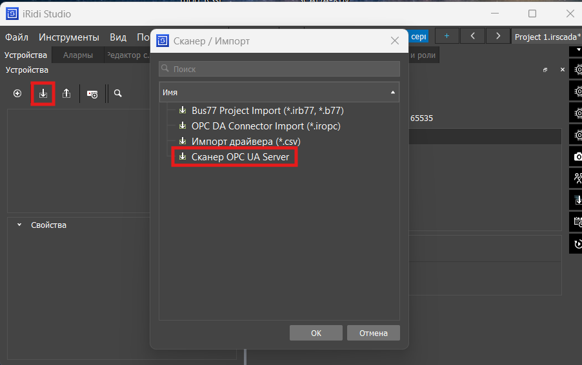Open the import/scanner download icon

point(43,93)
